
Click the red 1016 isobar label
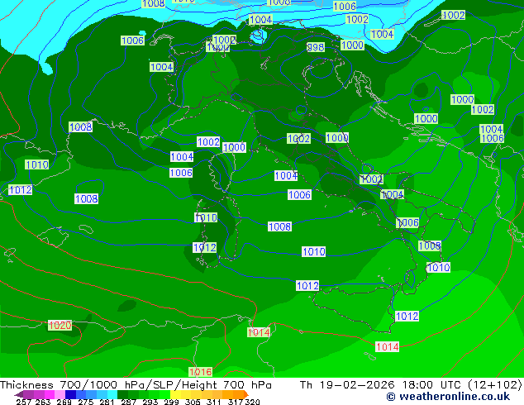click(201, 372)
